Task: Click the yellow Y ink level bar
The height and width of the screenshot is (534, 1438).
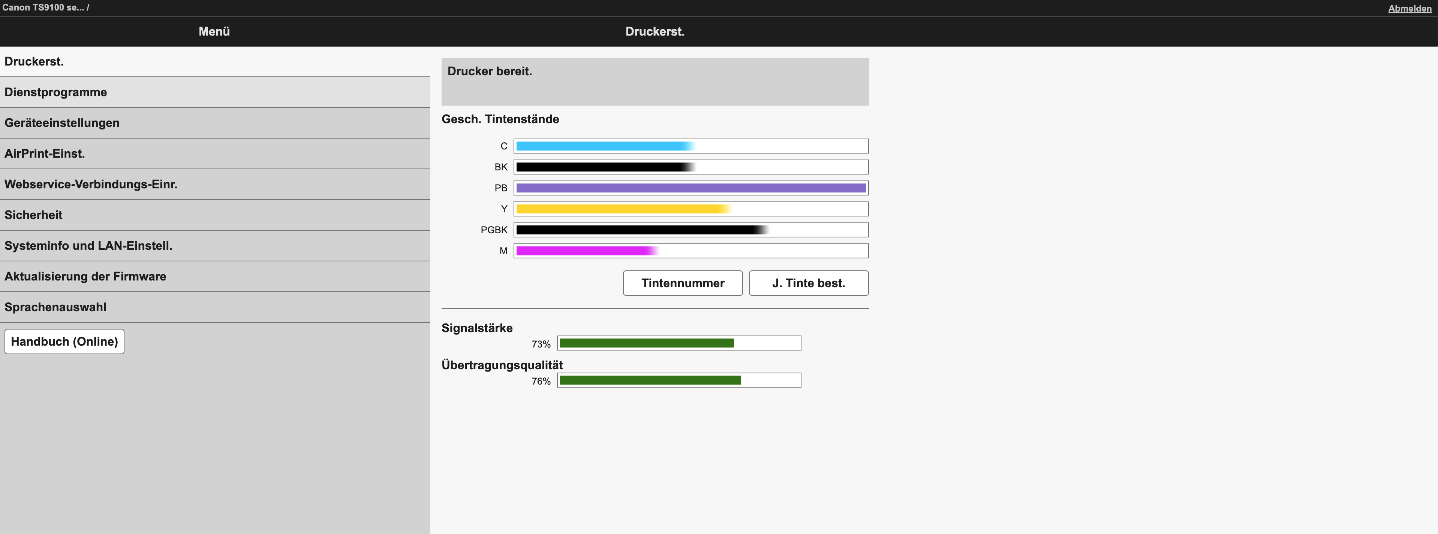Action: tap(691, 209)
